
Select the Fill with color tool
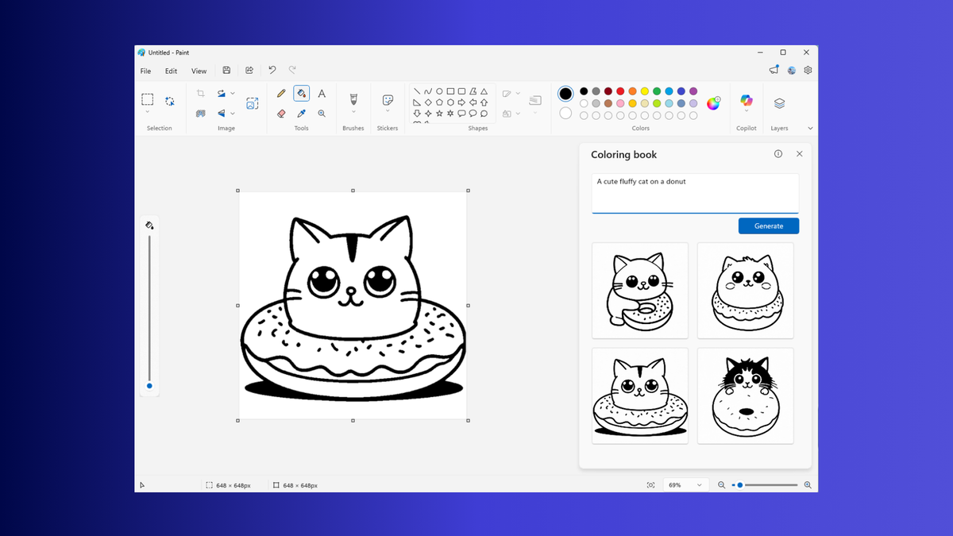(x=301, y=93)
